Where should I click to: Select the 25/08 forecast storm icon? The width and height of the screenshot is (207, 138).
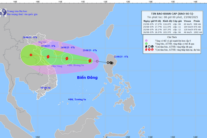48,57
